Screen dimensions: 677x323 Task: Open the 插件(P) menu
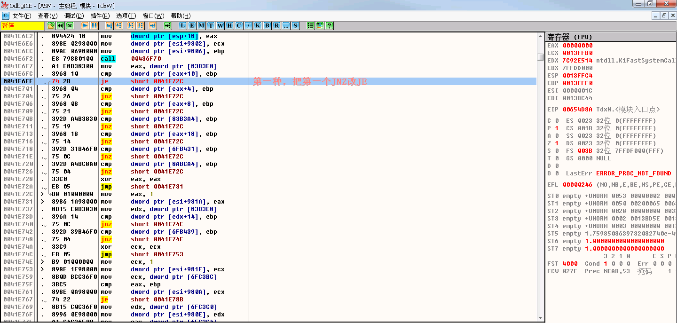point(100,16)
